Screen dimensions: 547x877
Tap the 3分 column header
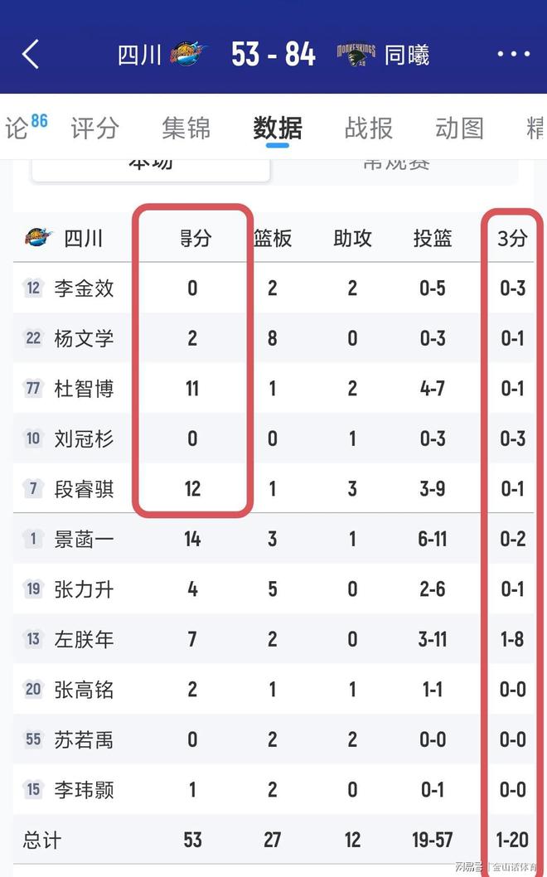(x=512, y=239)
